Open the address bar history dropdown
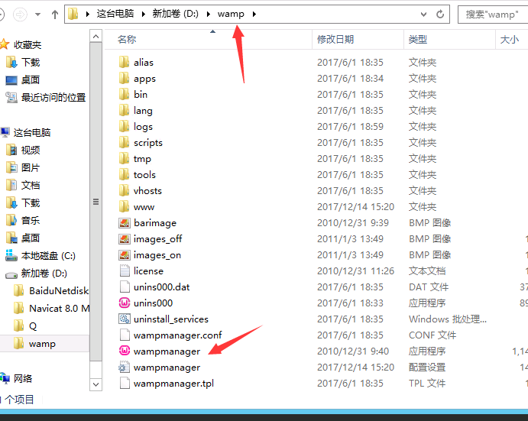This screenshot has width=528, height=421. pyautogui.click(x=423, y=15)
